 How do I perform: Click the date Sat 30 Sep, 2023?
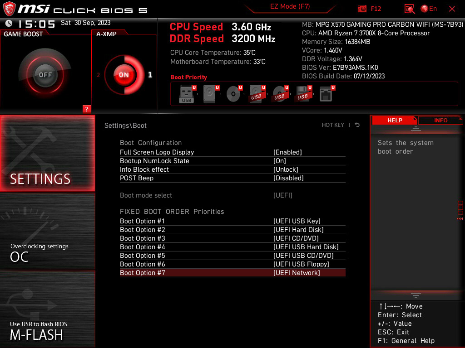[x=85, y=23]
